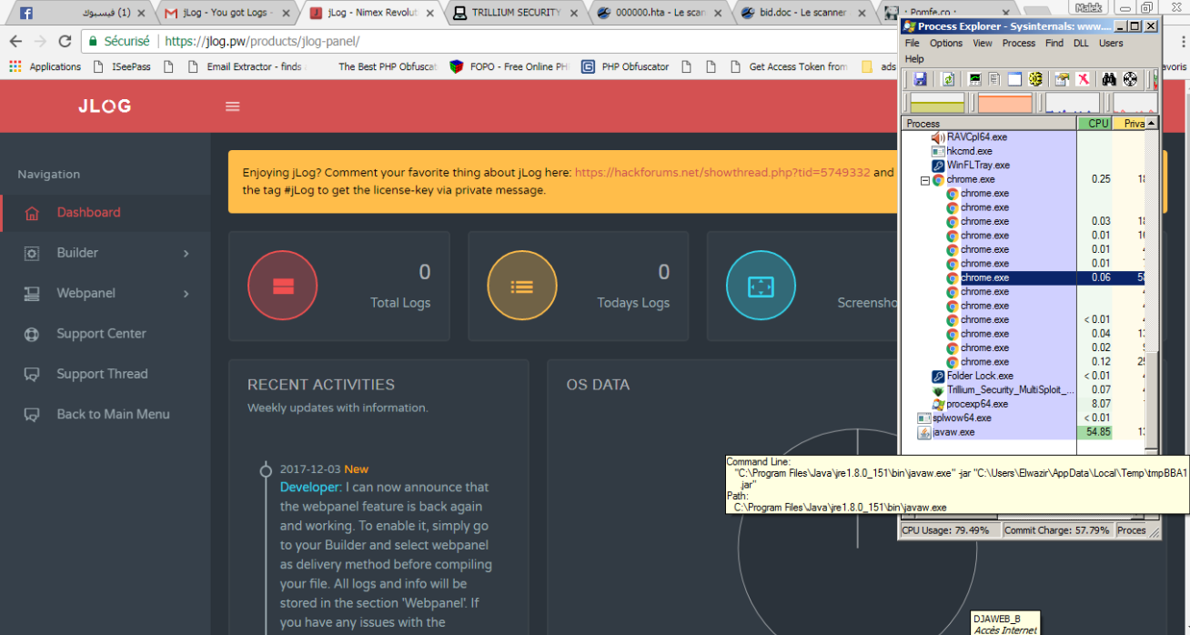
Task: Collapse the parent chrome.exe tree node
Action: coord(925,180)
